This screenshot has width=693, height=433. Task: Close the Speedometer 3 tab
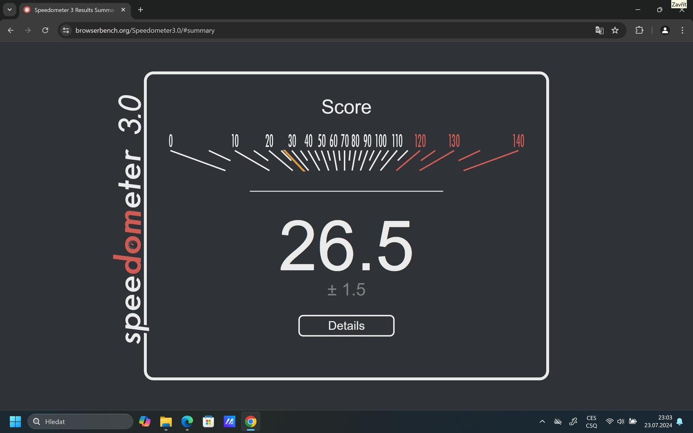click(x=123, y=10)
